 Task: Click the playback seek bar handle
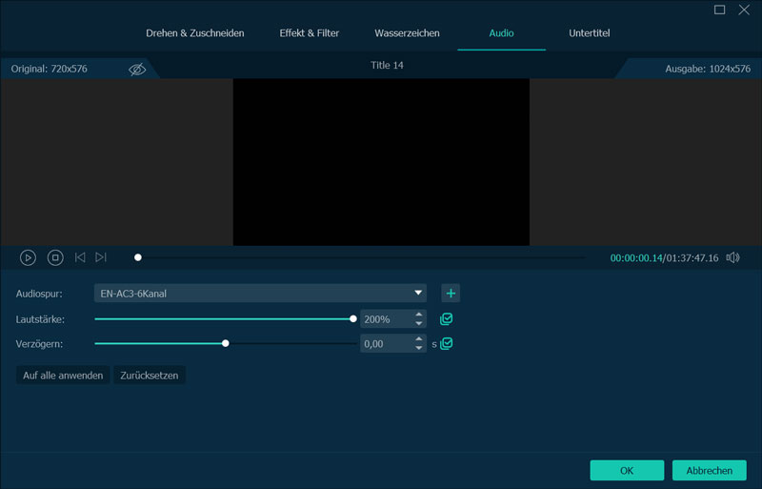pos(138,257)
